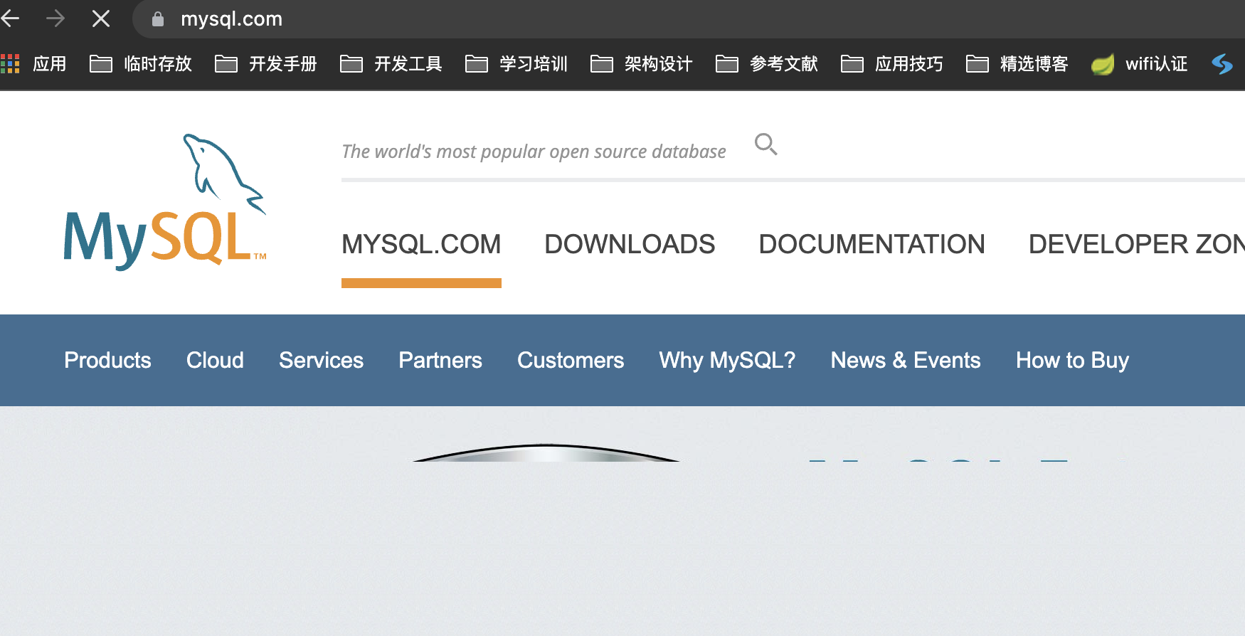Image resolution: width=1245 pixels, height=636 pixels.
Task: Stop page loading with the X button
Action: 101,18
